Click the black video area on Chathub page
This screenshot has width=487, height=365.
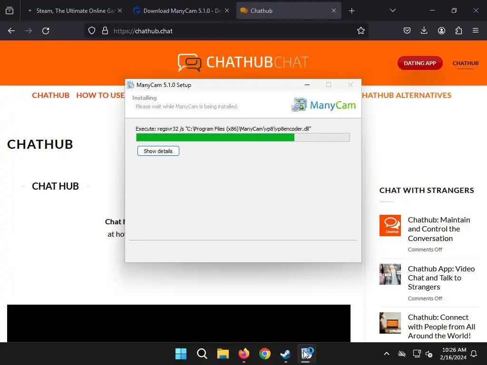179,323
